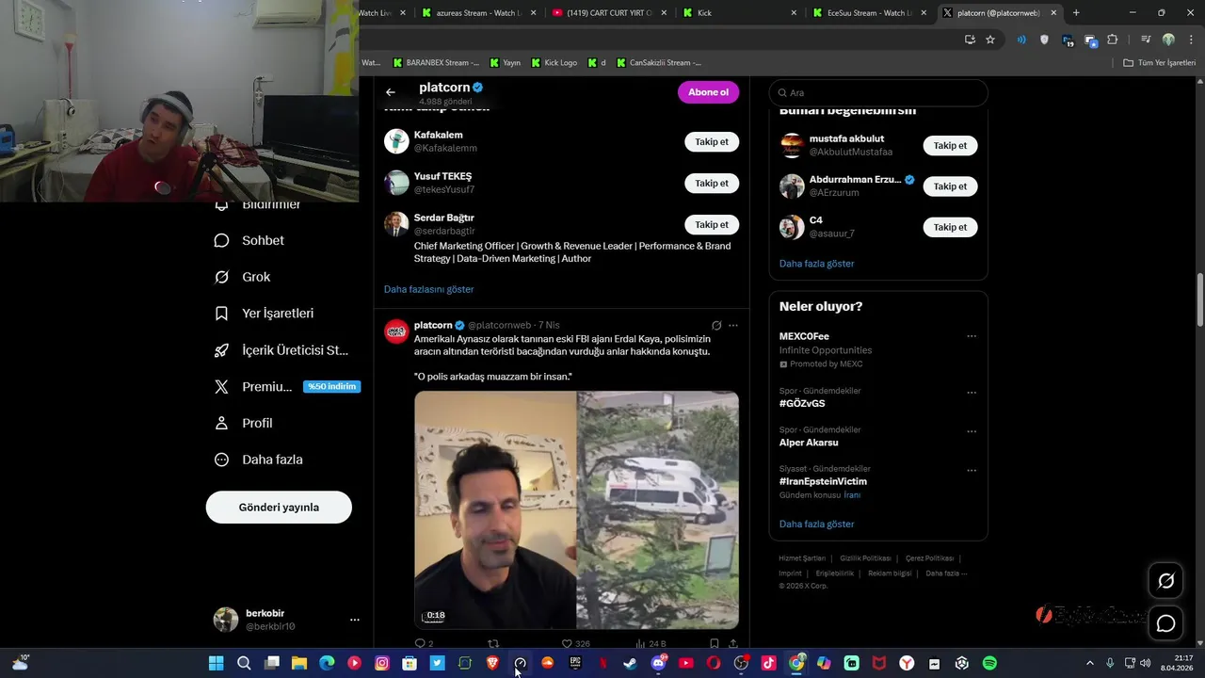Open the #IranEpsteinVictim trending topic
1205x678 pixels.
[x=823, y=481]
